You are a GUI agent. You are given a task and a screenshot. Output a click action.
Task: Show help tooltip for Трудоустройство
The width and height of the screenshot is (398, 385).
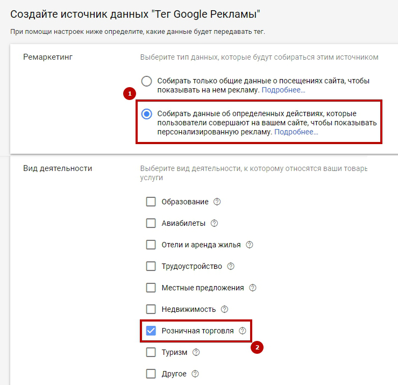231,266
